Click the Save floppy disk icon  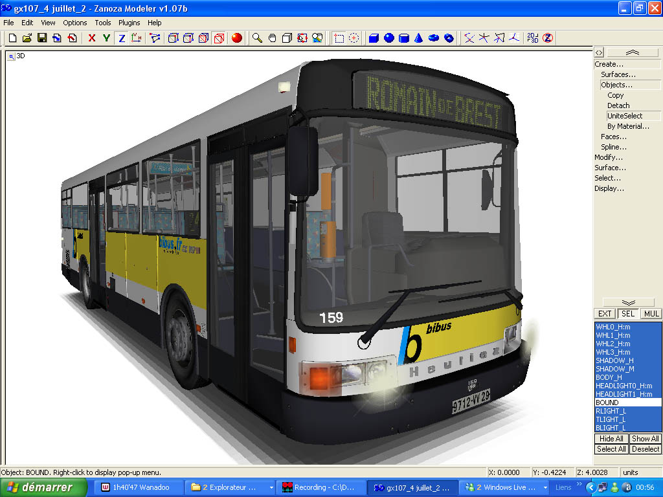42,38
